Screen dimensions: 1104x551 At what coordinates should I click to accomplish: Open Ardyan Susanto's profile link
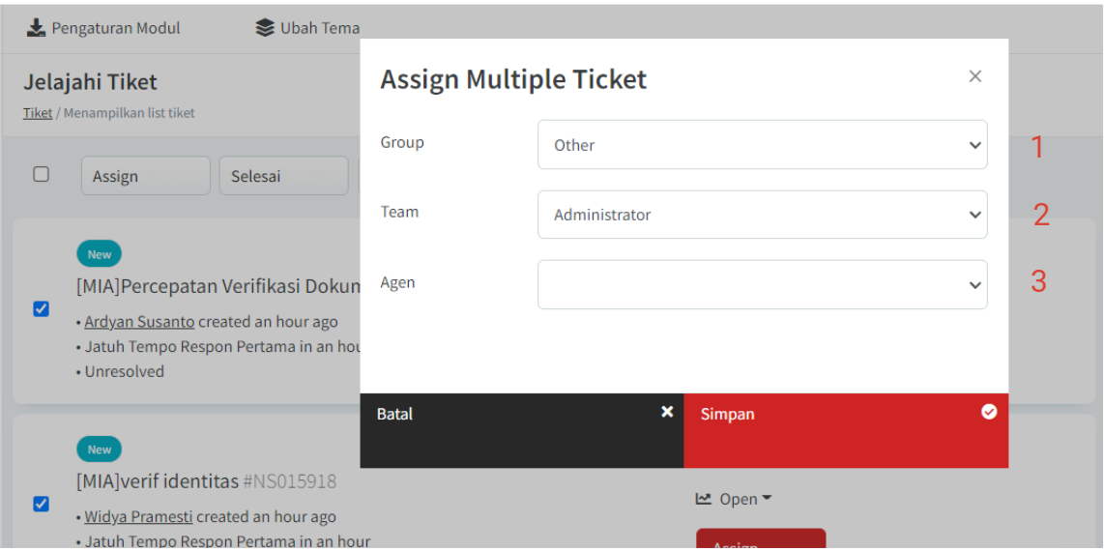pos(139,321)
